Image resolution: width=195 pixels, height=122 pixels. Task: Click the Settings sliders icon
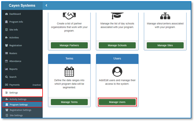(6, 93)
